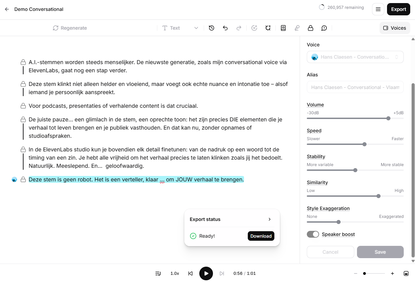This screenshot has width=415, height=282.
Task: Adjust the Stability slider handle
Action: click(355, 170)
